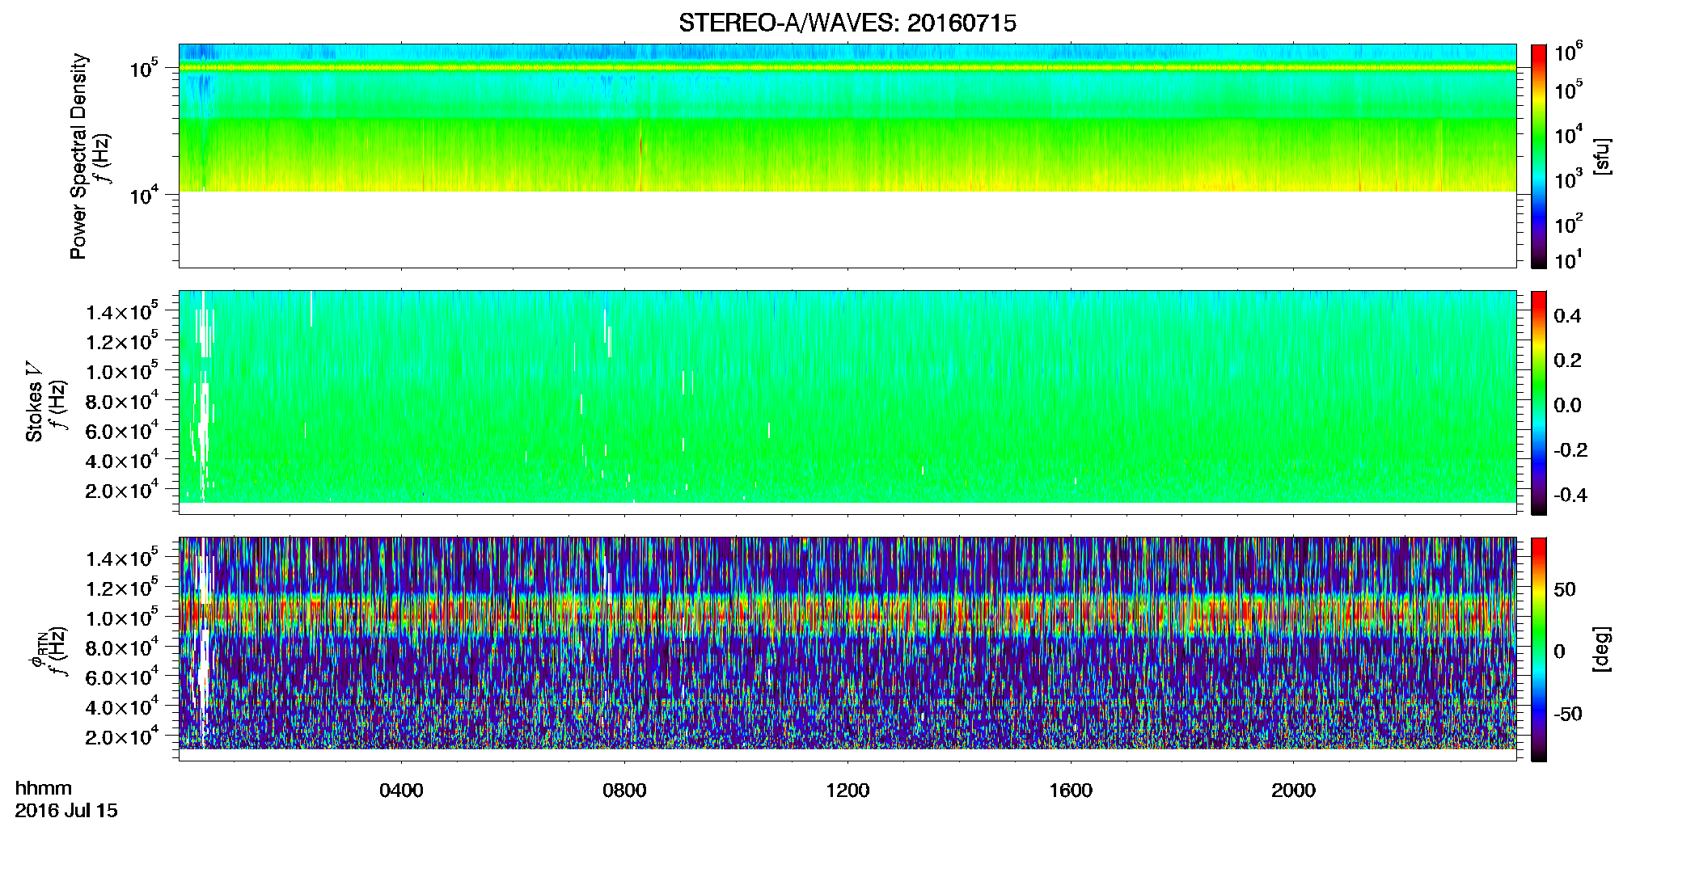Click the Stokes V color bar
Image resolution: width=1695 pixels, height=873 pixels.
pyautogui.click(x=1539, y=403)
